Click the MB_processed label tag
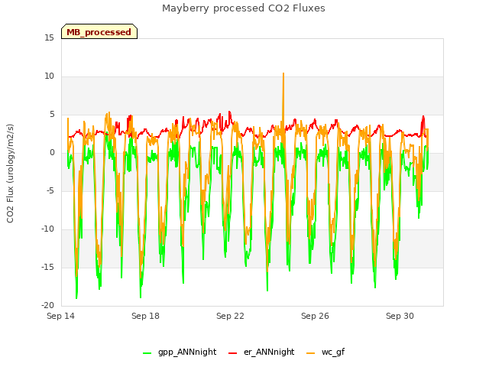 (x=99, y=31)
